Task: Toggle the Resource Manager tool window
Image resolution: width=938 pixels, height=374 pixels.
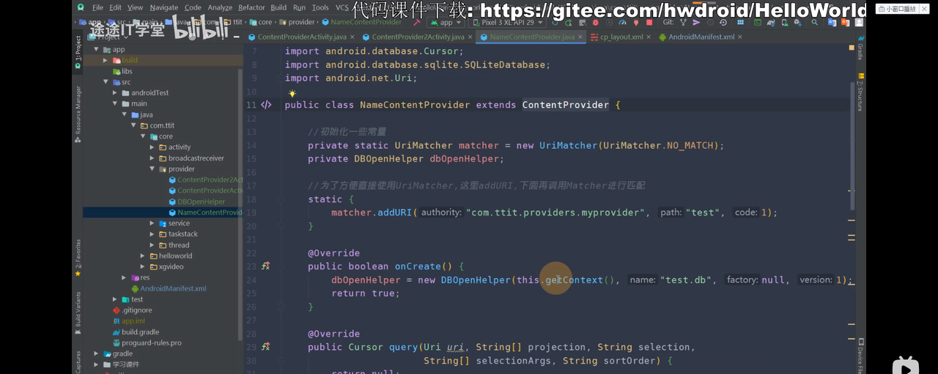Action: (x=78, y=114)
